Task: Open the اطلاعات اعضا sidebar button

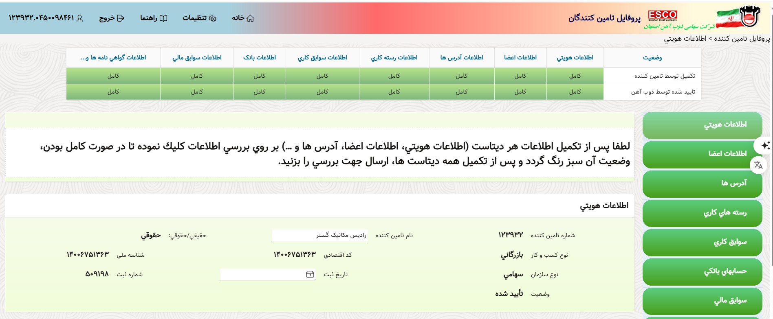Action: 703,154
